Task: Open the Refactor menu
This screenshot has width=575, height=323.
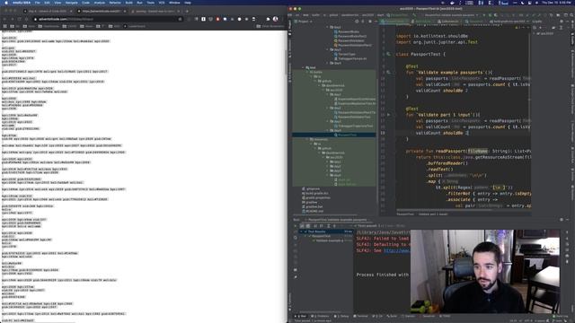Action: tap(115, 3)
